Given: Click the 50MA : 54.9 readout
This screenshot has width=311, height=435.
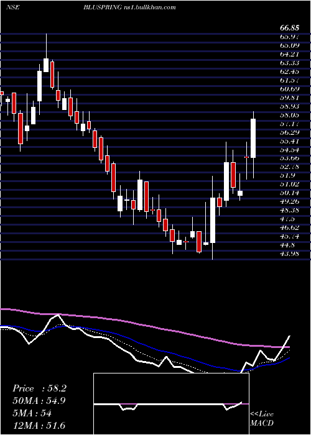Looking at the screenshot, I should (x=39, y=401).
